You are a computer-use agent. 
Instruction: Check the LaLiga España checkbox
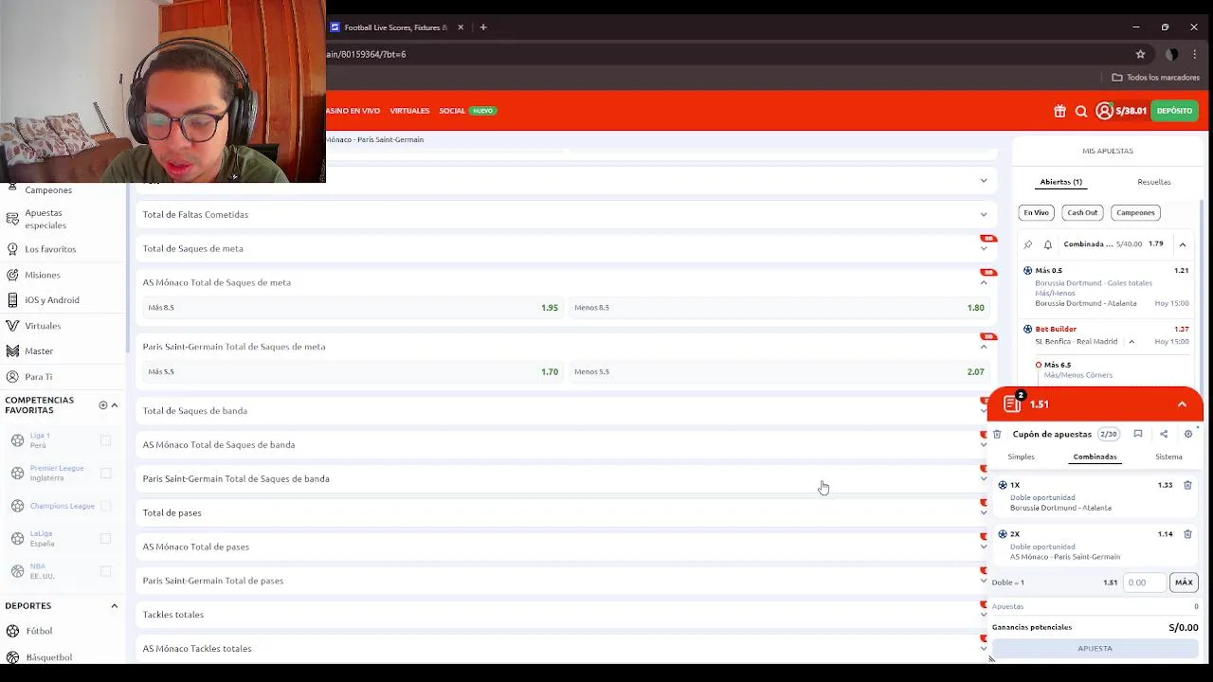[105, 538]
